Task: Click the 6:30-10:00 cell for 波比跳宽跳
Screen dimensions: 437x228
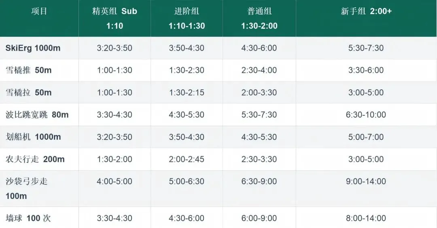Action: [366, 115]
